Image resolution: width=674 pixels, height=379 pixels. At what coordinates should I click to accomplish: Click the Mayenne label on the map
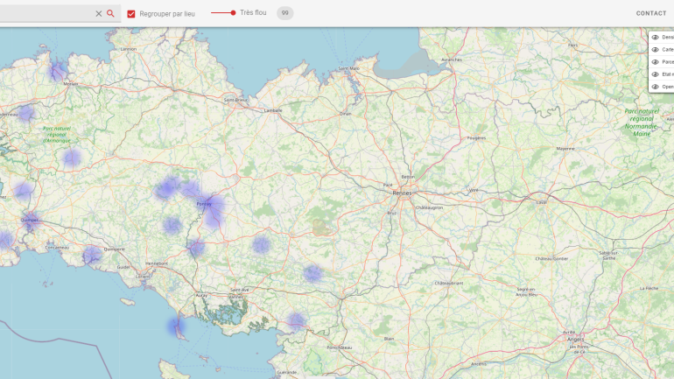pyautogui.click(x=565, y=149)
